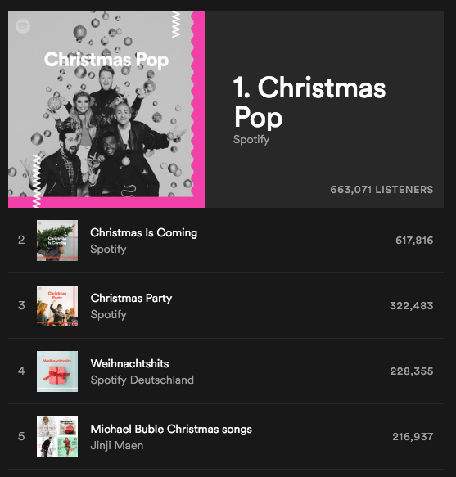Open Spotify owner link under Christmas Pop heading
Screen dimensions: 456x477
click(251, 139)
